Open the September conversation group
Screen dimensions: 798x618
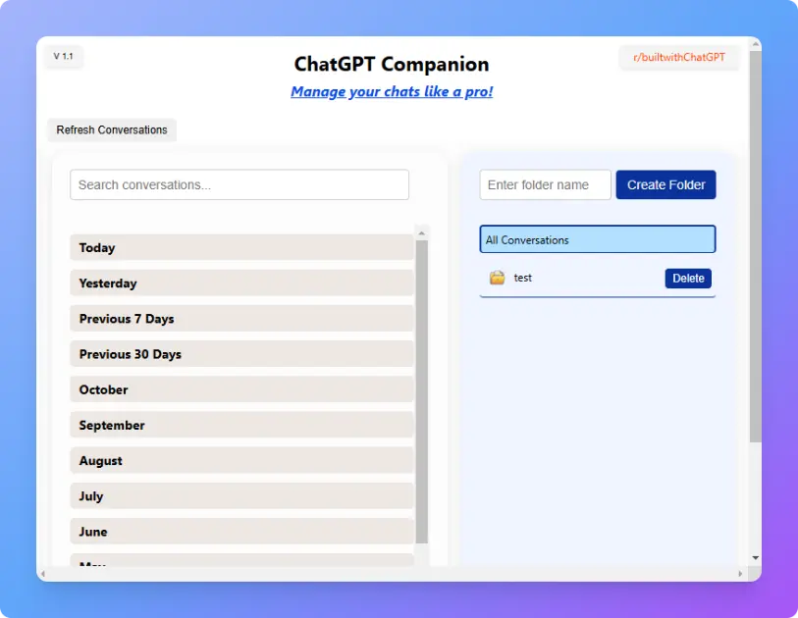tap(241, 425)
